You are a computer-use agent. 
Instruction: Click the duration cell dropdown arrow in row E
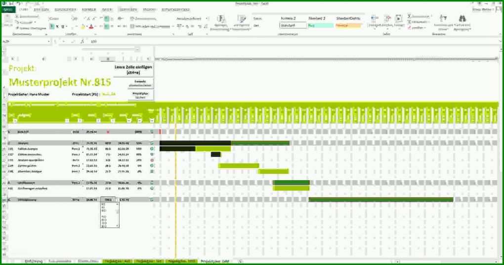pyautogui.click(x=117, y=199)
